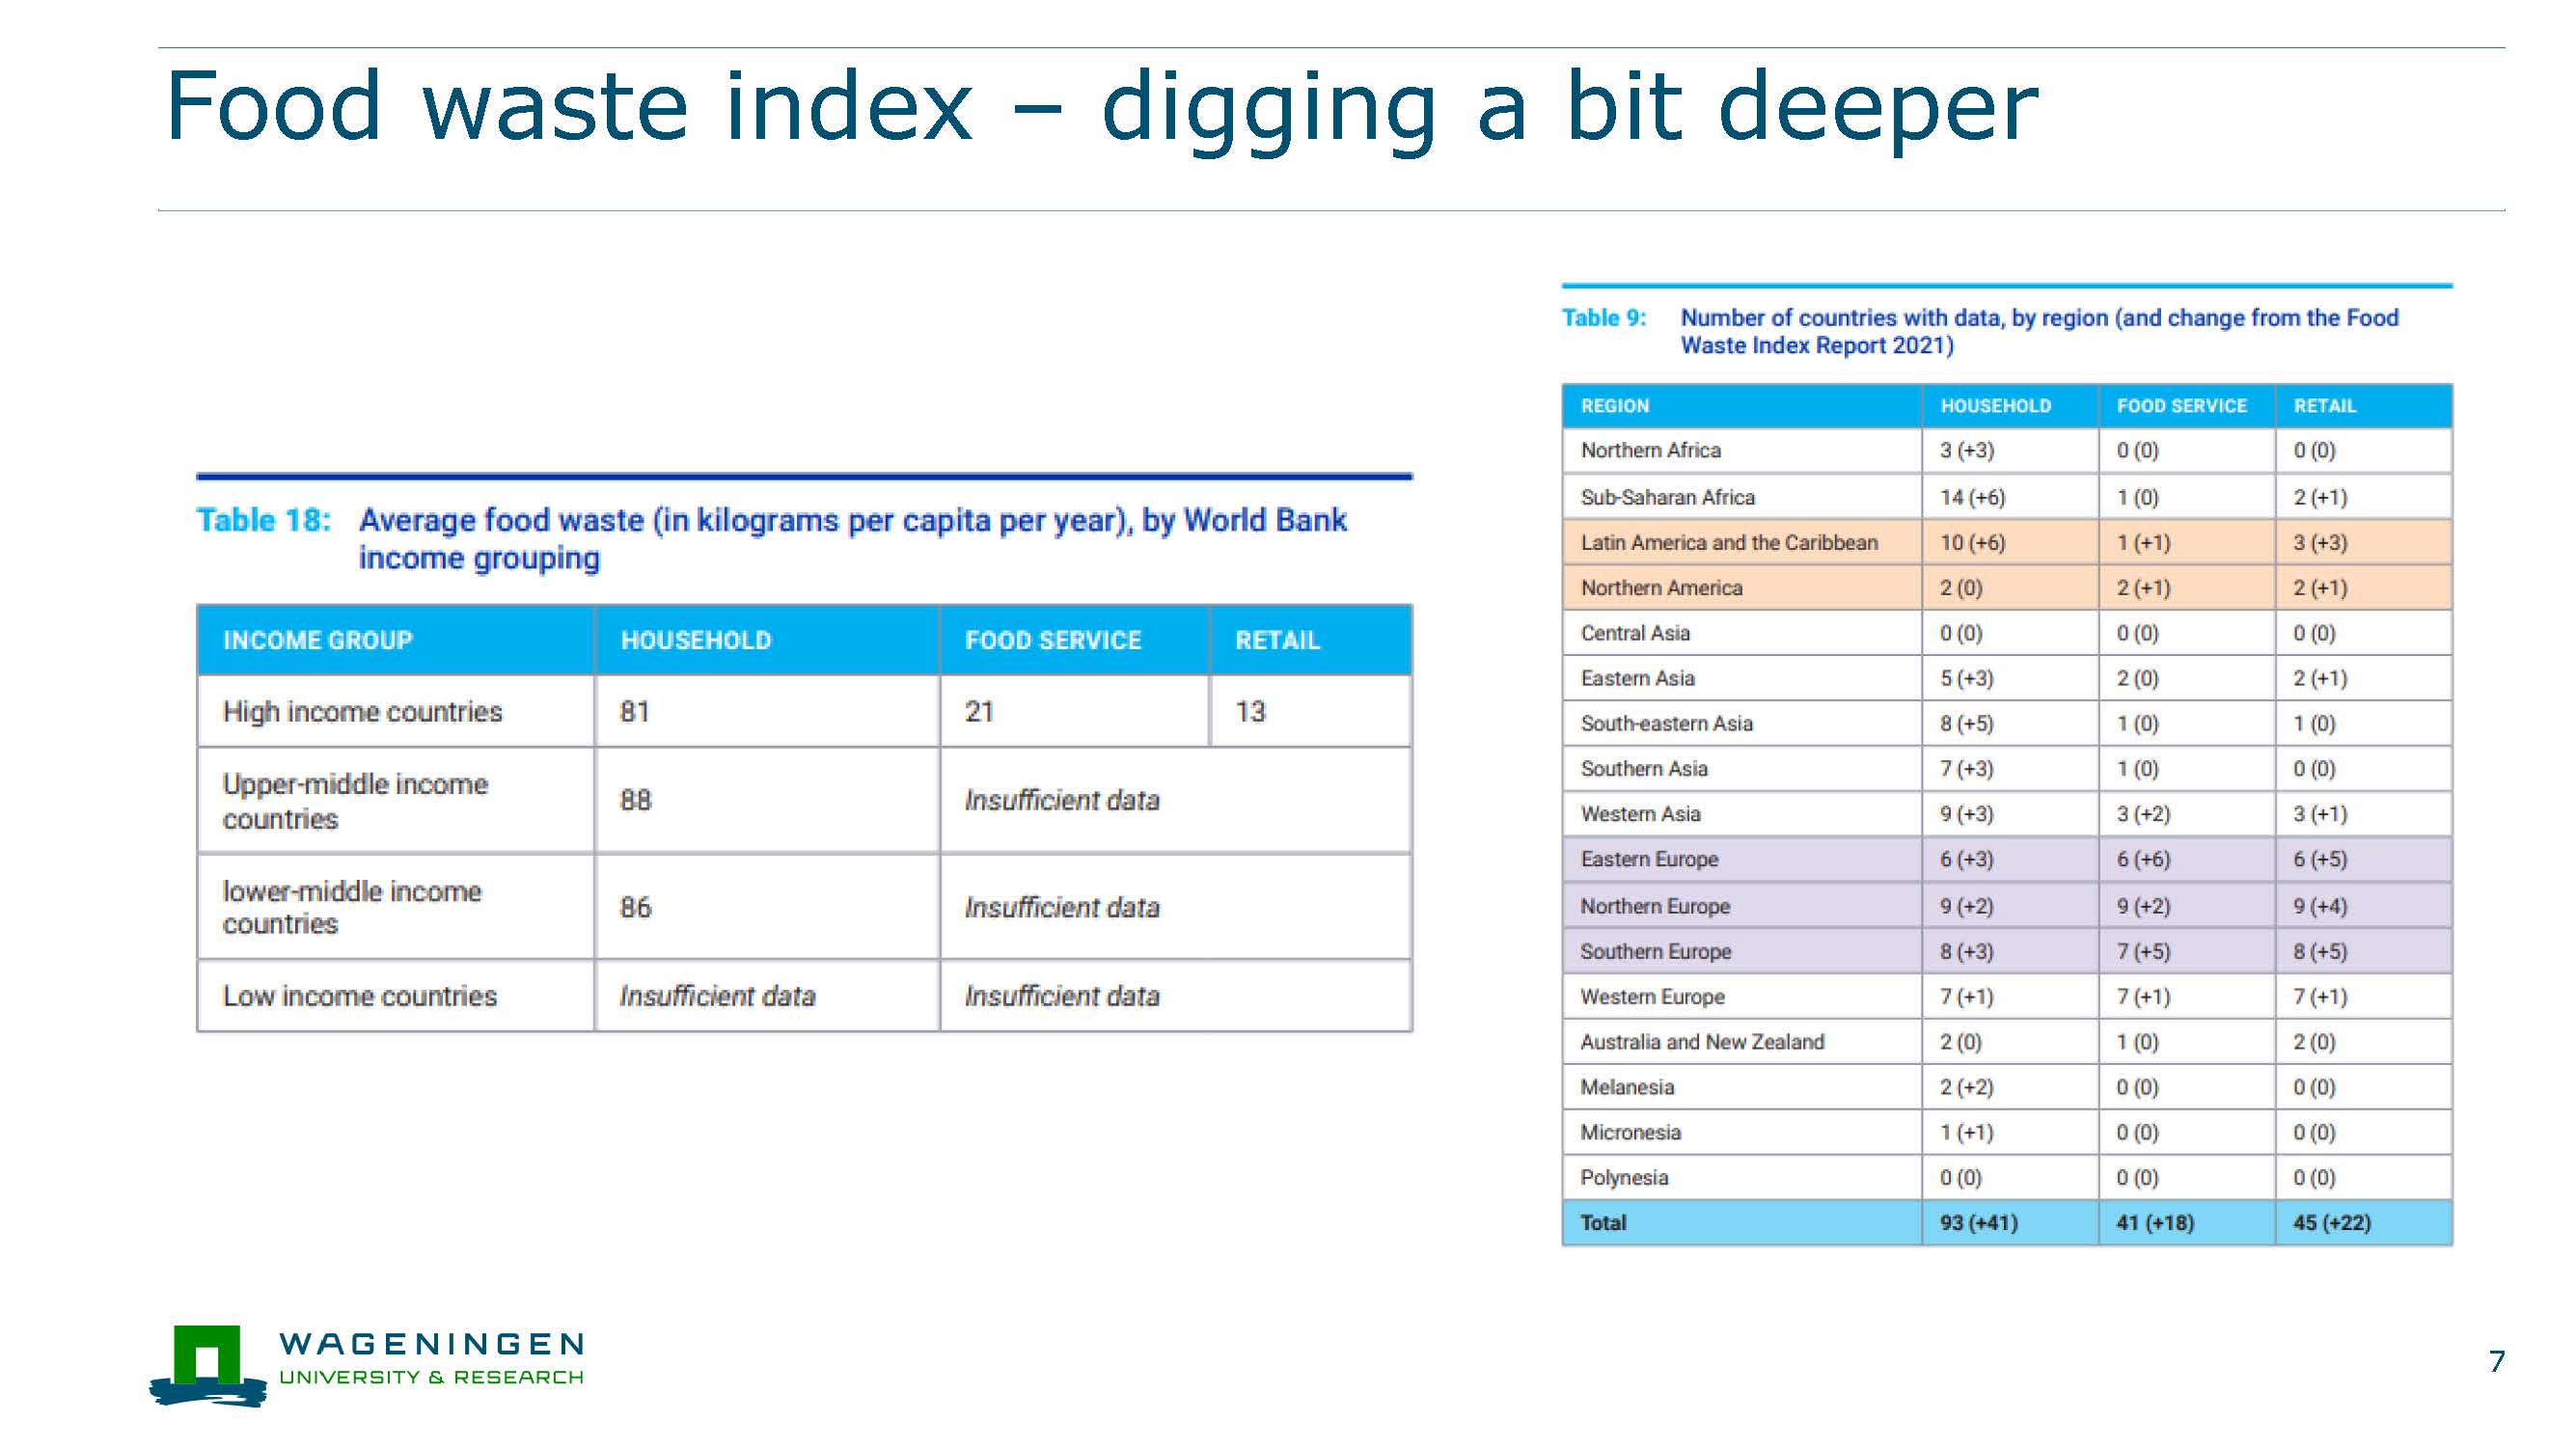2576x1449 pixels.
Task: Select 'High income countries' row label
Action: coord(362,711)
